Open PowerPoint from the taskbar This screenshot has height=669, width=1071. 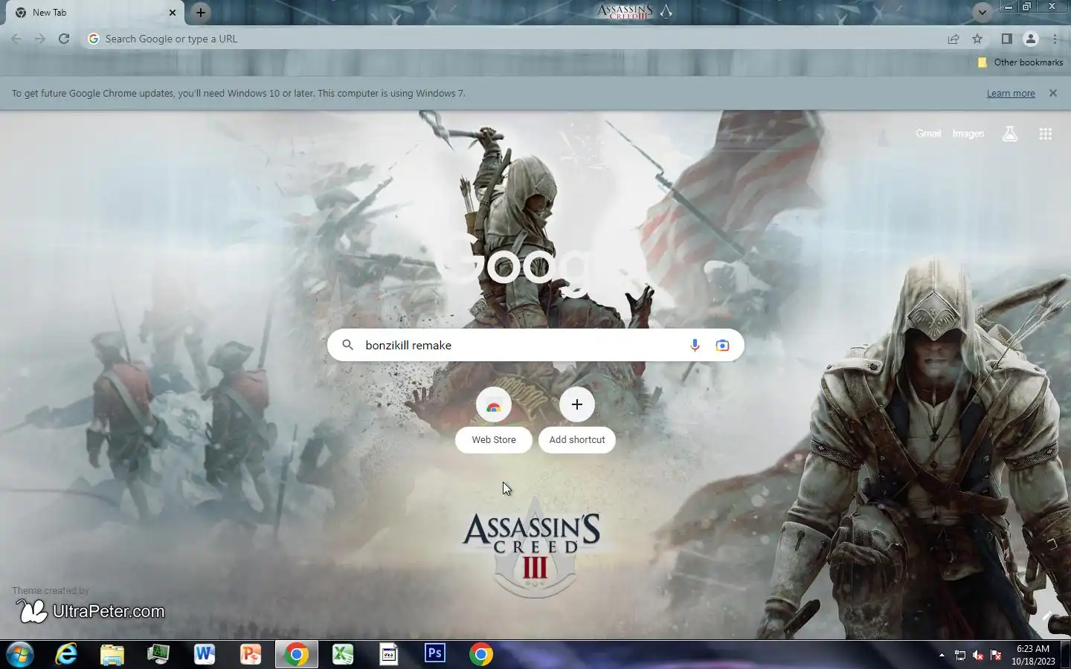tap(251, 654)
